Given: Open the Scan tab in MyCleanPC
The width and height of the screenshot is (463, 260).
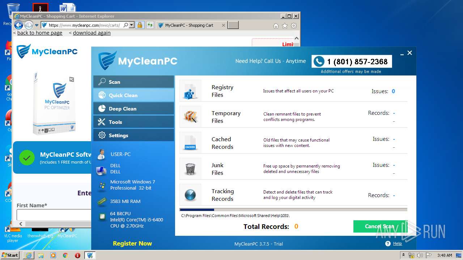Looking at the screenshot, I should [133, 82].
